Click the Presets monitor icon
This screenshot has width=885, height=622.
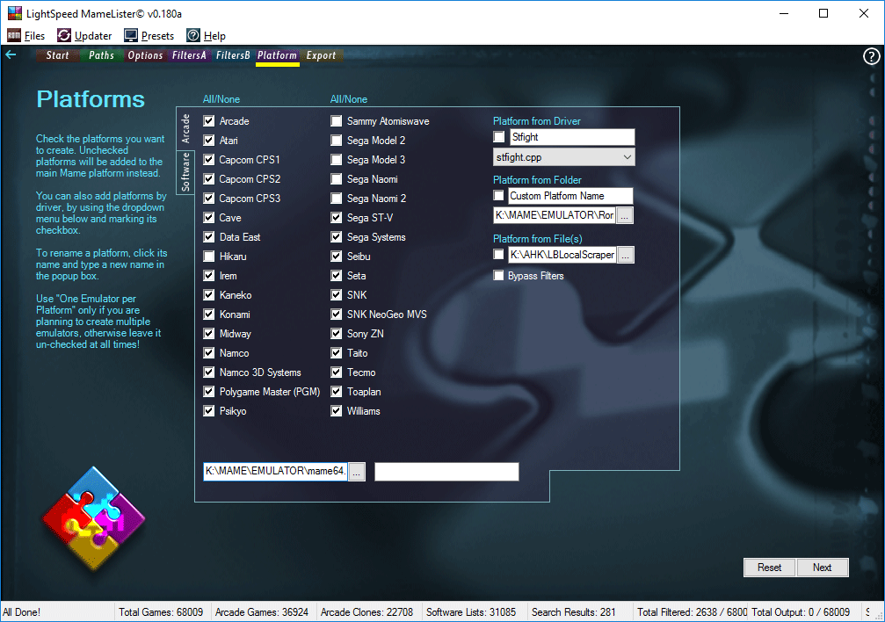131,35
